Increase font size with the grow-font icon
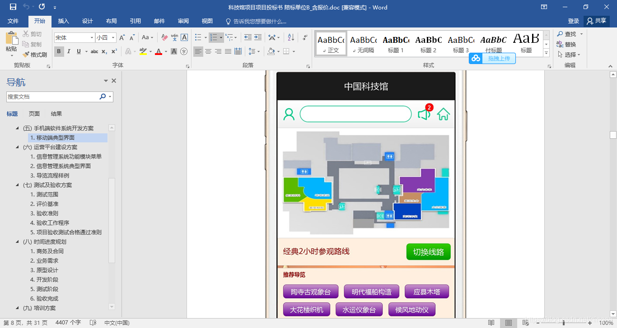This screenshot has height=328, width=617. pyautogui.click(x=122, y=38)
